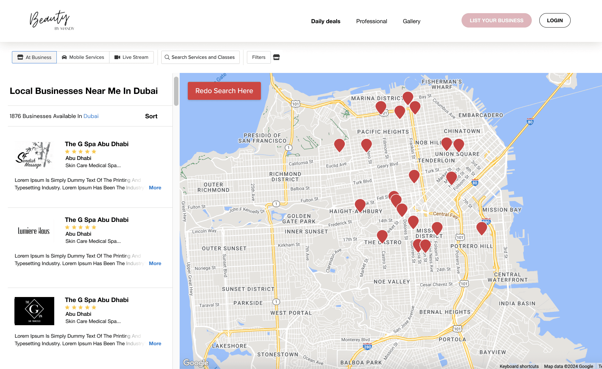This screenshot has width=602, height=369.
Task: Switch to Live Stream mode
Action: tap(131, 57)
